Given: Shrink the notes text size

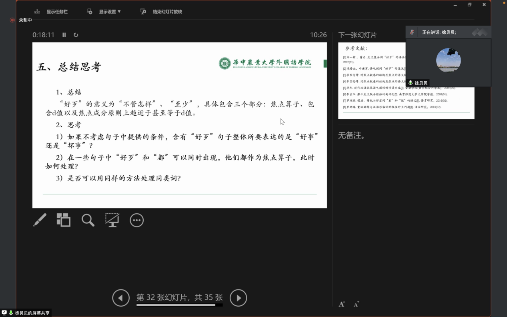Looking at the screenshot, I should click(x=356, y=304).
